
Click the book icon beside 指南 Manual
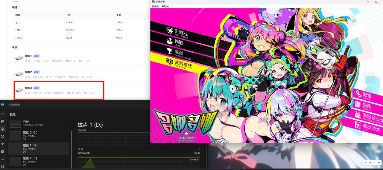(358, 104)
